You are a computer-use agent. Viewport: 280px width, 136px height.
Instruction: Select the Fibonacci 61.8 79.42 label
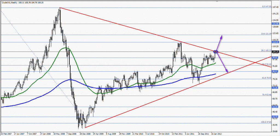point(264,78)
